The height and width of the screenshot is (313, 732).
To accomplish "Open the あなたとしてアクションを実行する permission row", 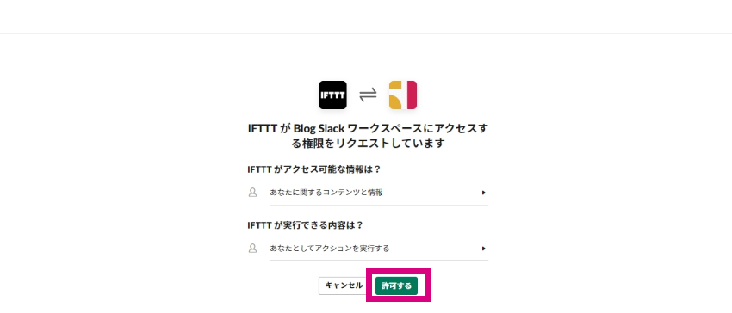I will pyautogui.click(x=368, y=249).
